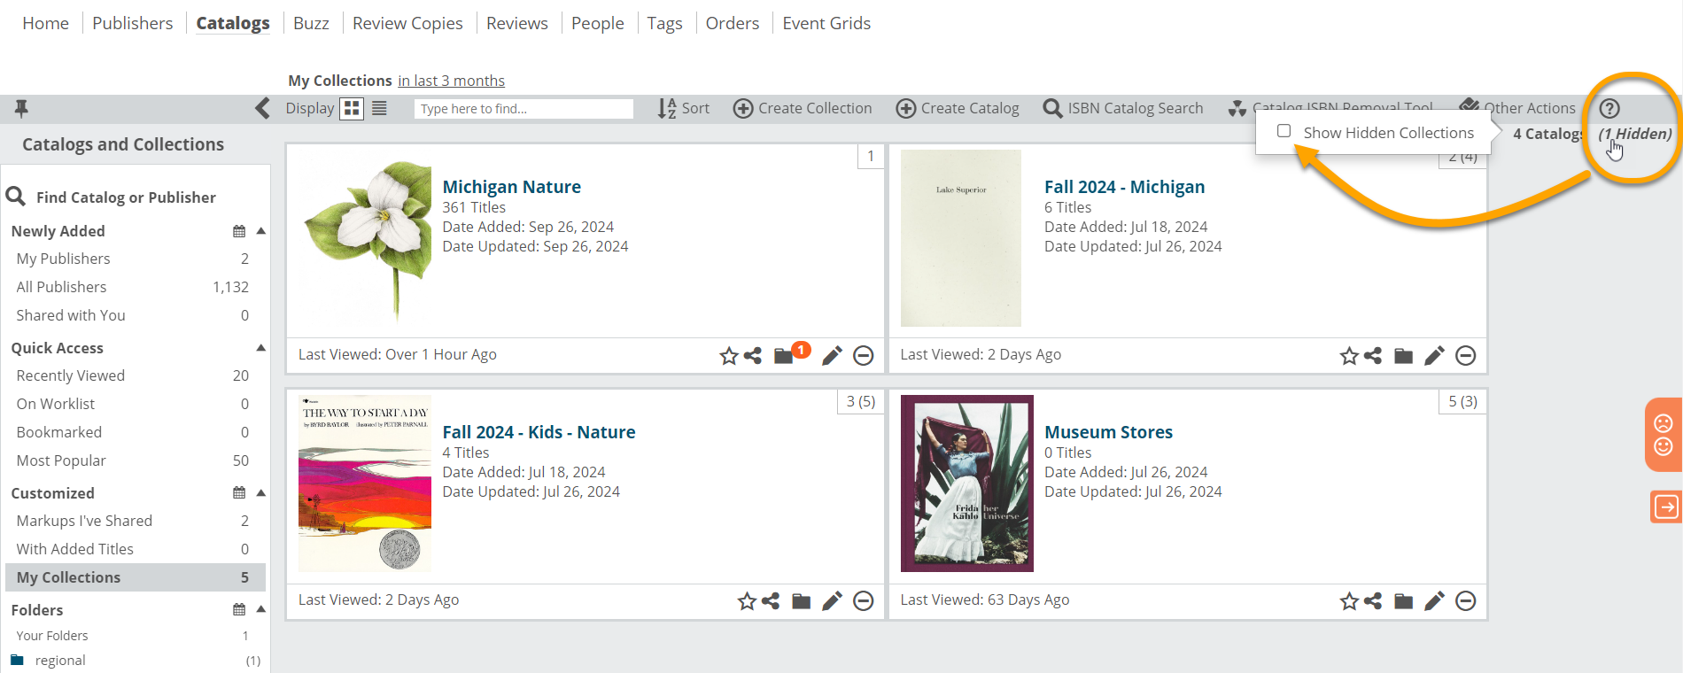The height and width of the screenshot is (673, 1683).
Task: Collapse the Folders section
Action: point(261,609)
